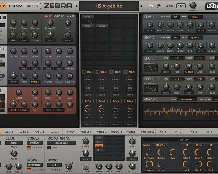Click the first mixer channel VOL ring
This screenshot has height=174, width=218.
88,109
